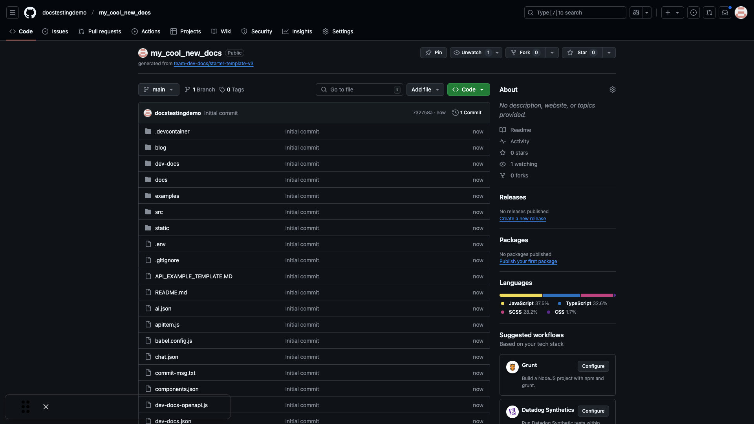Open the Actions tab

(x=146, y=31)
